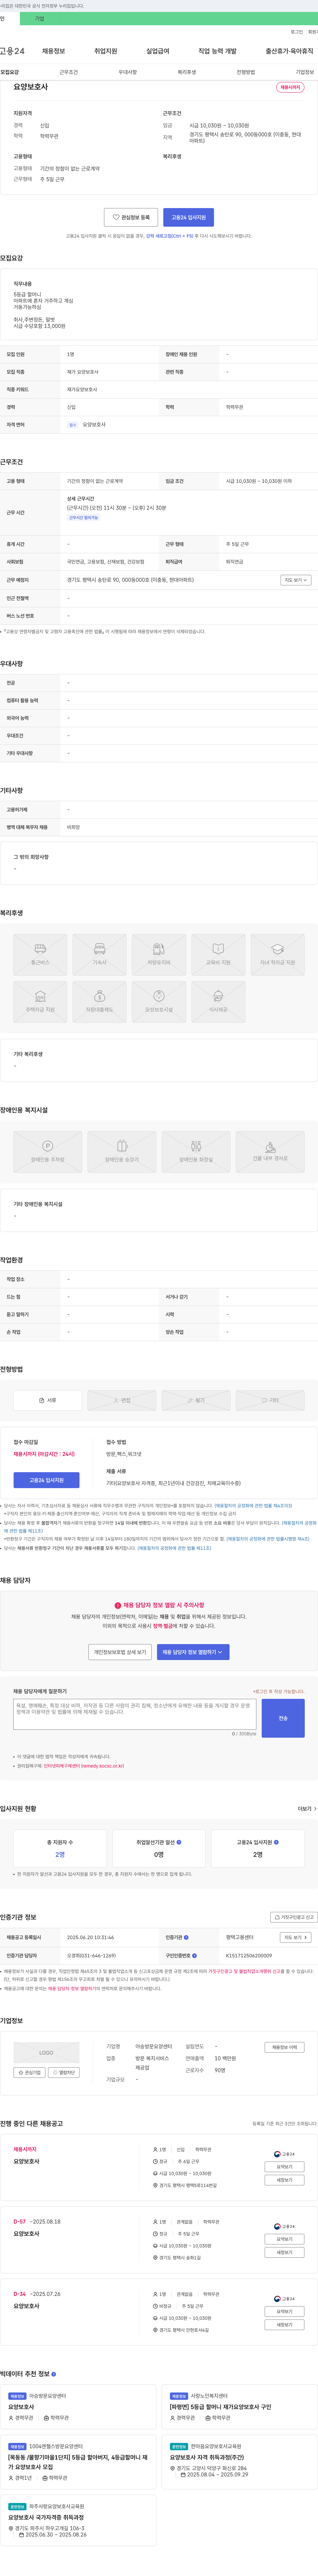The height and width of the screenshot is (2576, 318).
Task: Switch to the 우대사항 tab
Action: coord(128,72)
